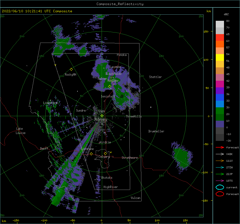Select the cyan 27ZW arrow icon
The width and height of the screenshot is (240, 224).
click(220, 168)
